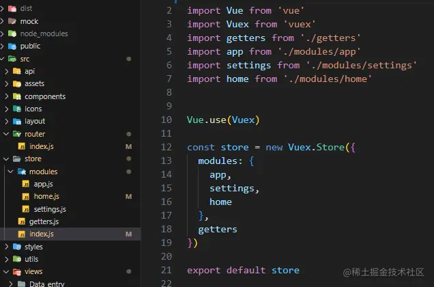434x287 pixels.
Task: Click the mock folder icon
Action: click(x=12, y=21)
